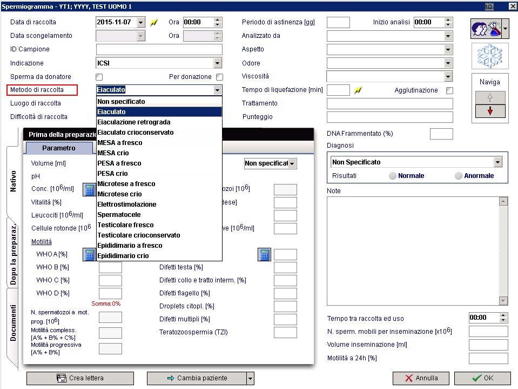Click the Annulla button
This screenshot has height=389, width=518.
pyautogui.click(x=421, y=378)
